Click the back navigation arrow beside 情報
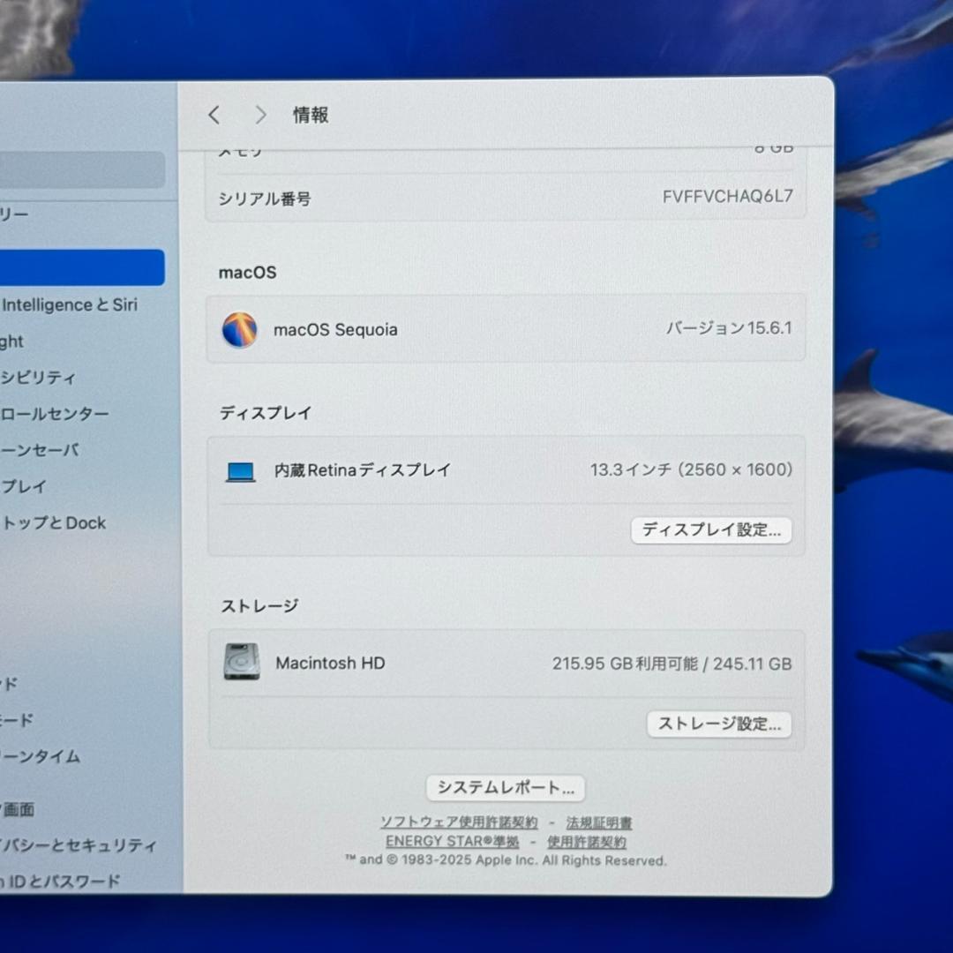This screenshot has width=953, height=953. coord(214,115)
